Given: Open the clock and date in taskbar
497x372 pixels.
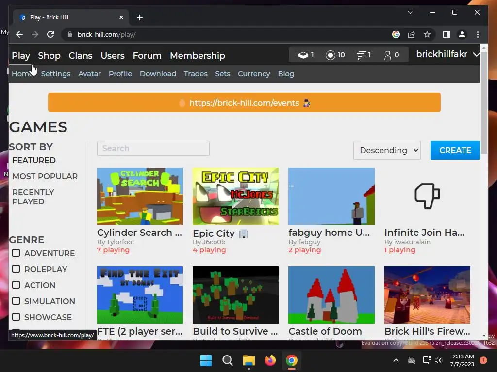Looking at the screenshot, I should coord(463,360).
